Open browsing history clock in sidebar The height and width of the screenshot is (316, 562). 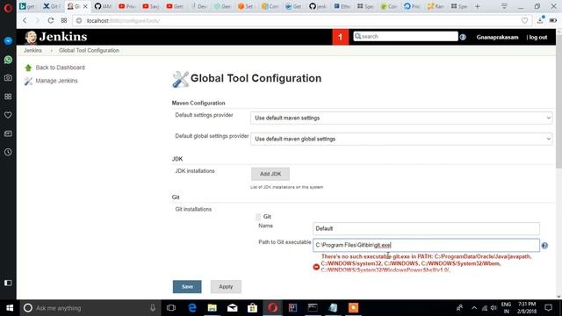pos(8,152)
